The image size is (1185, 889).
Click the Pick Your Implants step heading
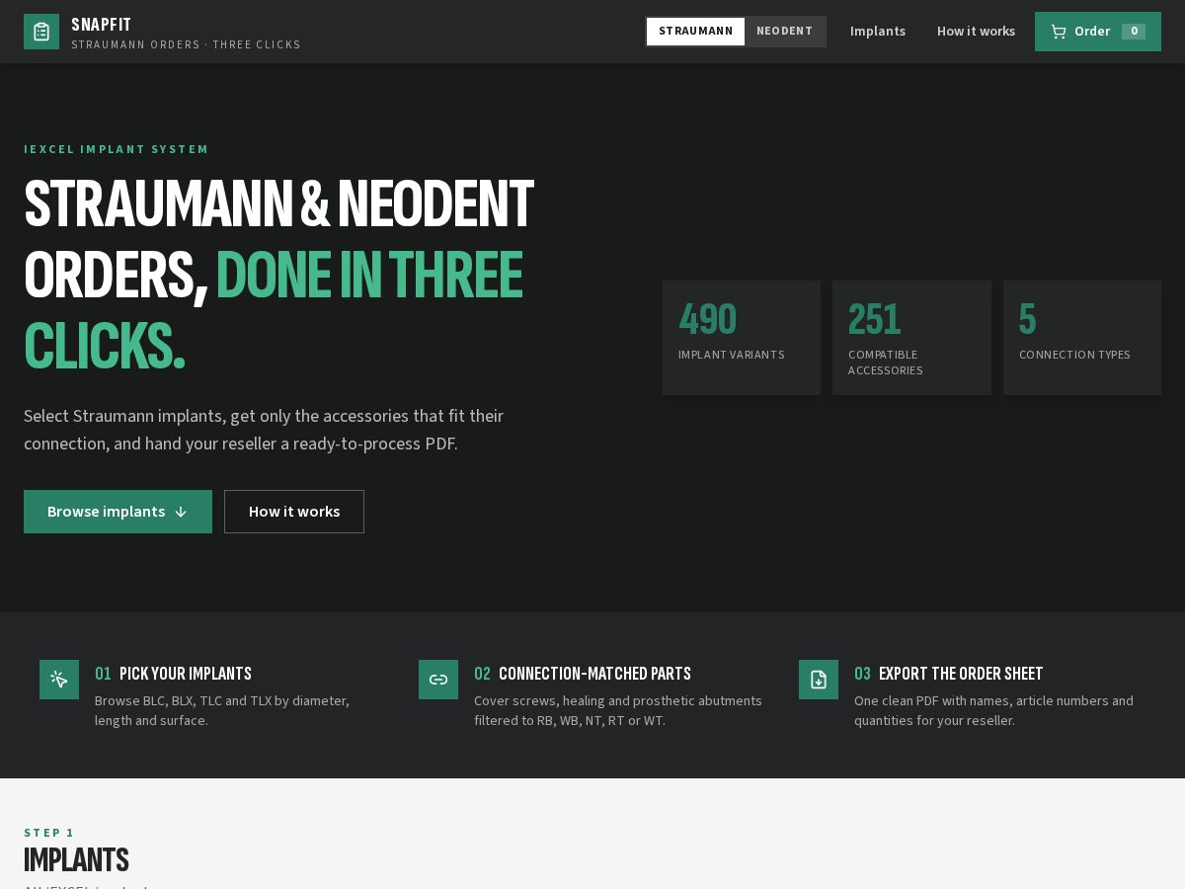click(x=186, y=674)
